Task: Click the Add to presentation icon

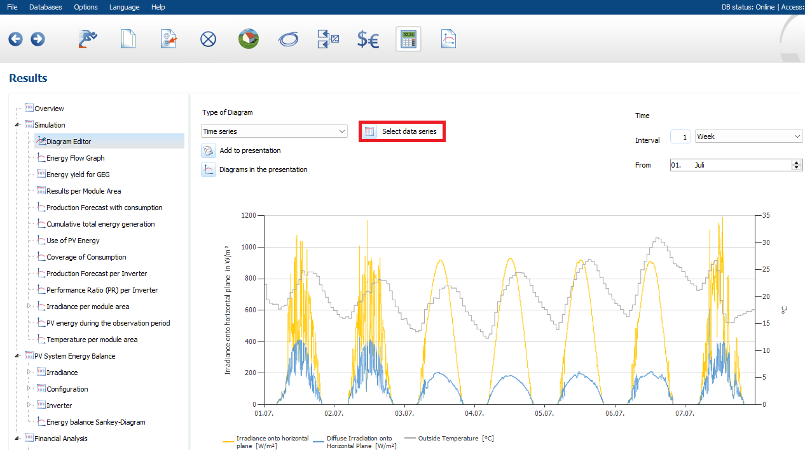Action: pyautogui.click(x=209, y=150)
